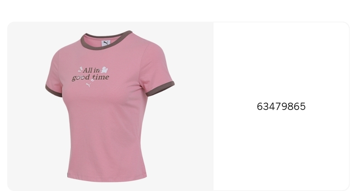Screen dimensions: 357x191
Task: Click the white dog graphic beside 'All in'
Action: [x=105, y=70]
